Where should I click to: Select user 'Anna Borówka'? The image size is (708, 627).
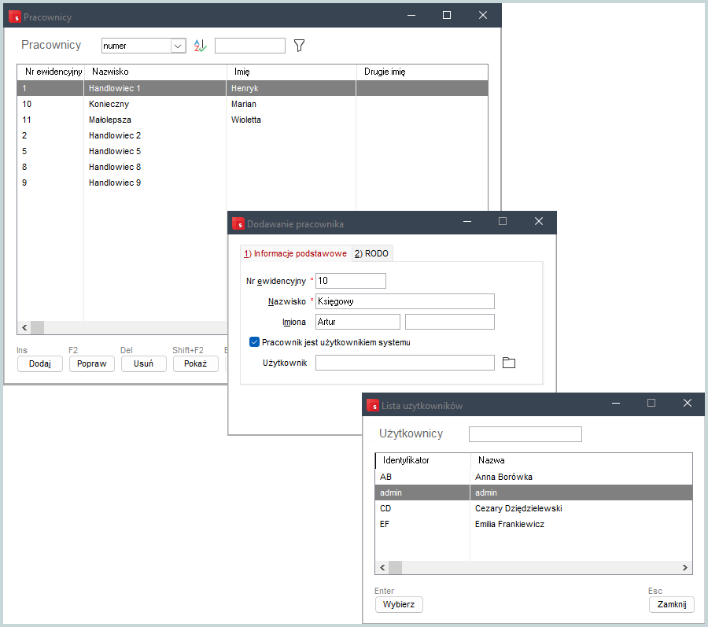[533, 477]
